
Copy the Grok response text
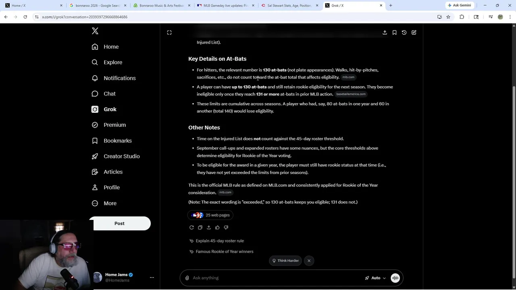[200, 228]
